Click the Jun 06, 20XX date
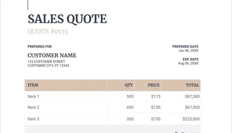This screenshot has width=232, height=133. (x=188, y=51)
